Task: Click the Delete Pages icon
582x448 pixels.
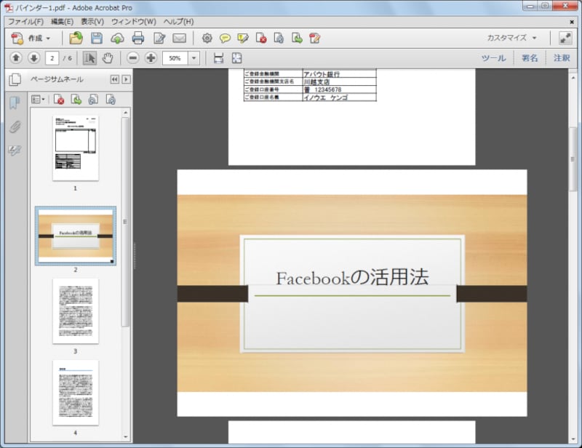Action: tap(59, 100)
